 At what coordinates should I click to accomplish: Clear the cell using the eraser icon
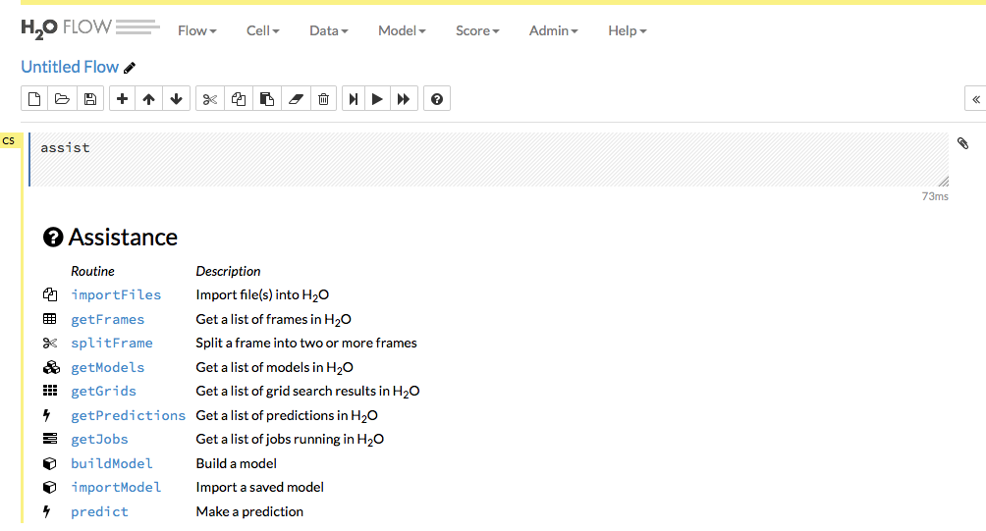296,99
